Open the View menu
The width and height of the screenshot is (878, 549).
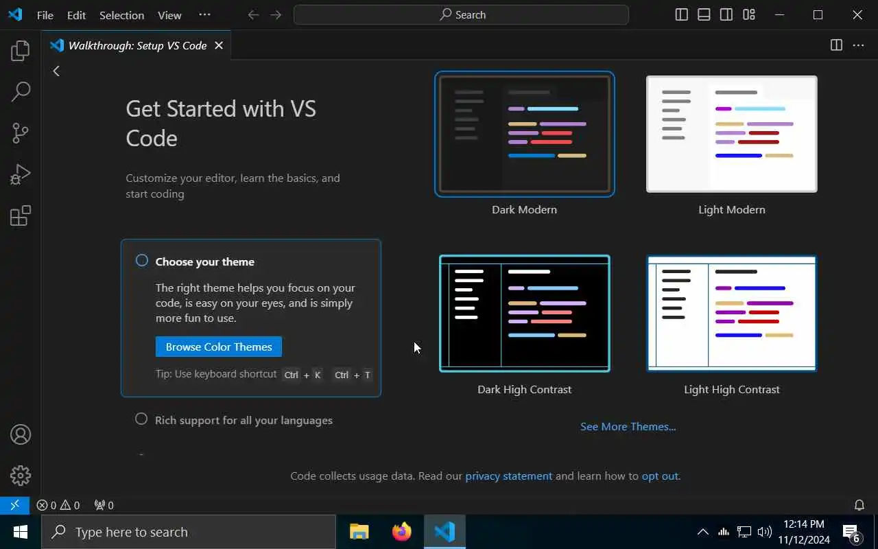169,14
